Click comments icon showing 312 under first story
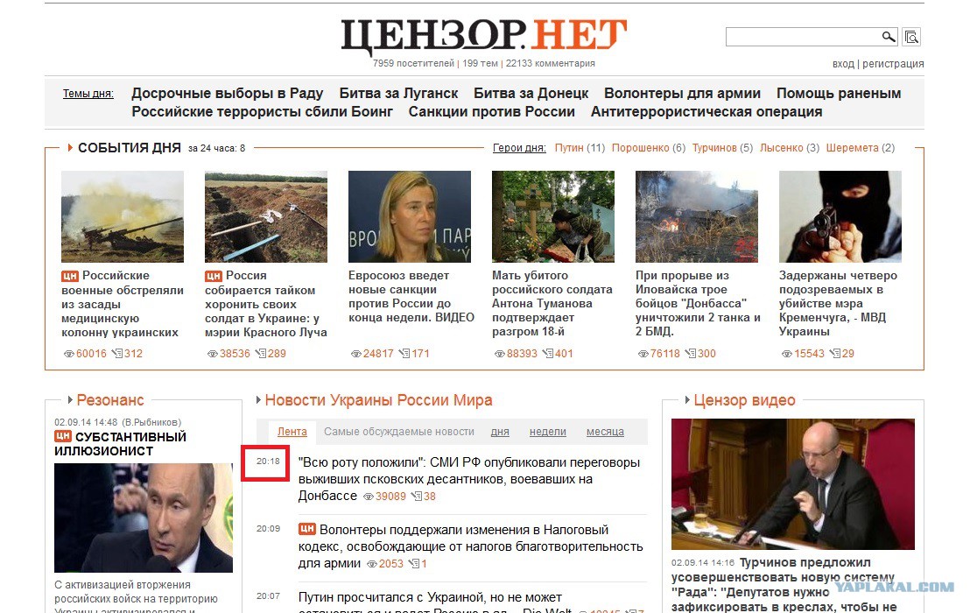Screen dimensions: 977x613 coord(117,353)
